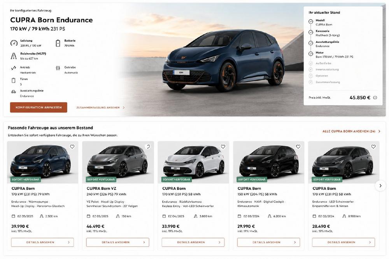The image size is (389, 259).
Task: Click the Getriebe gearbox icon
Action: click(x=58, y=68)
